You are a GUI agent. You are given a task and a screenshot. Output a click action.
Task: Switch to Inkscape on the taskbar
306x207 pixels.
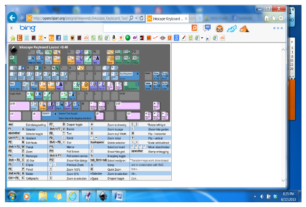click(103, 196)
